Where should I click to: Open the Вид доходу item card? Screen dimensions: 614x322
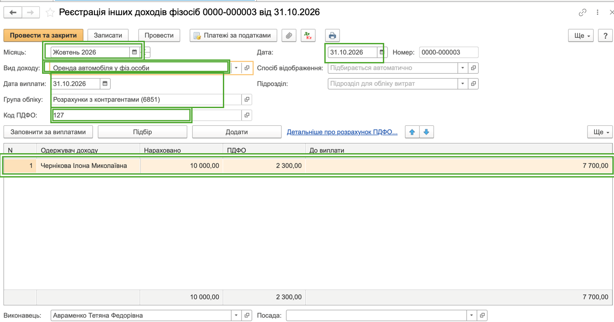[x=247, y=68]
